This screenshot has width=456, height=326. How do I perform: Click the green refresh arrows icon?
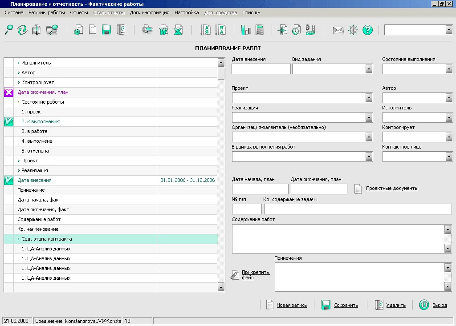click(22, 30)
